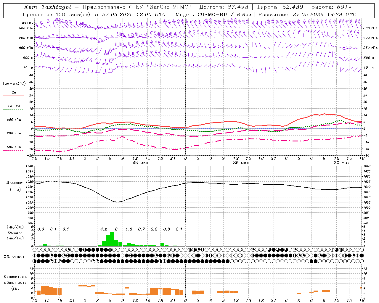Click the 4.2 three-hour precipitation value
This screenshot has width=379, height=303.
[104, 229]
